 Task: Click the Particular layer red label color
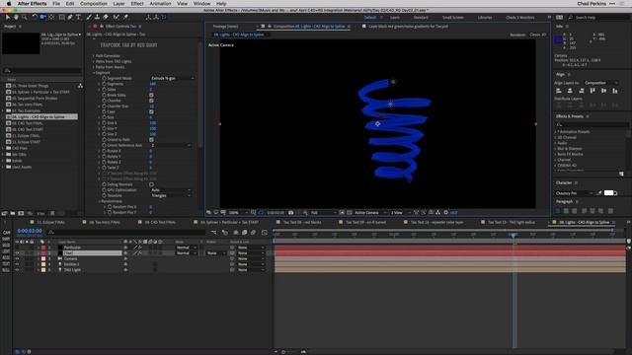click(43, 248)
